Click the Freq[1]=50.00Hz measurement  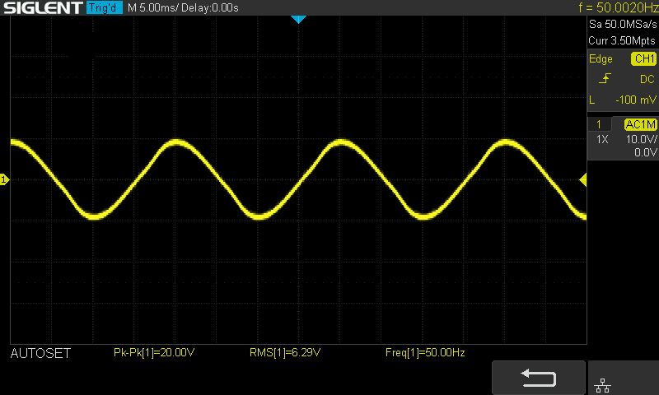point(425,352)
